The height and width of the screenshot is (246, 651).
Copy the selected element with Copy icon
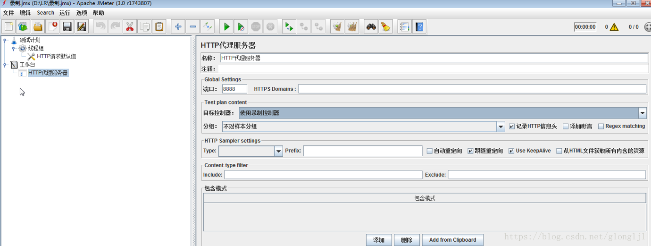click(144, 26)
